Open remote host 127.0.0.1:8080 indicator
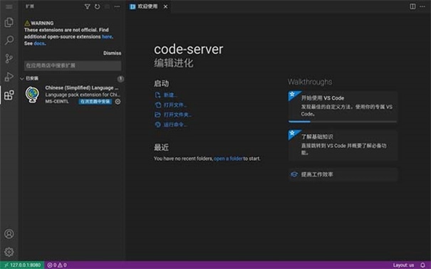Viewport: 431px width, 269px height. [x=22, y=265]
